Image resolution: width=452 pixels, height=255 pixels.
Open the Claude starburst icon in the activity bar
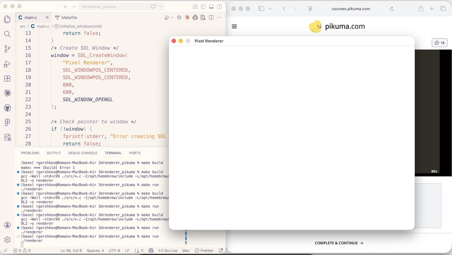[7, 93]
